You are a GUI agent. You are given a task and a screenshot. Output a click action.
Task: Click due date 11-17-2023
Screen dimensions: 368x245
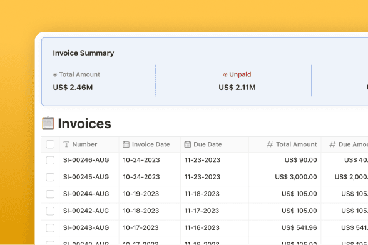tap(202, 211)
